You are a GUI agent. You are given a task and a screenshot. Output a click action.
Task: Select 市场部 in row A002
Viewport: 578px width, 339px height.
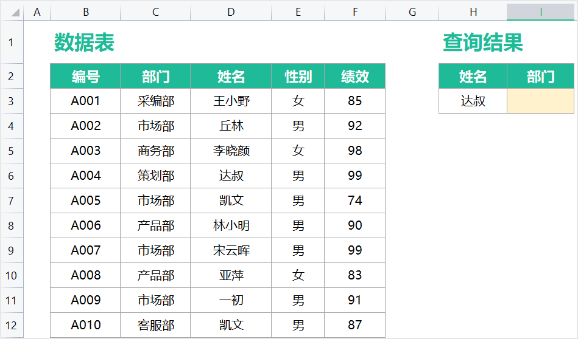click(x=155, y=126)
